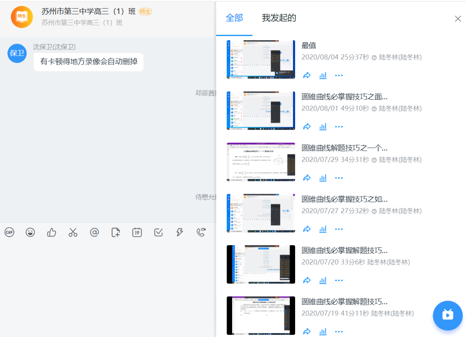
Task: Click the 最值 recording title
Action: coord(309,45)
